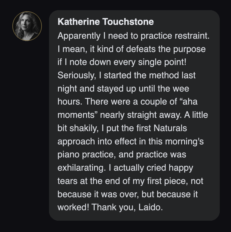Click the word "method" in the message
The image size is (231, 232).
coord(164,75)
